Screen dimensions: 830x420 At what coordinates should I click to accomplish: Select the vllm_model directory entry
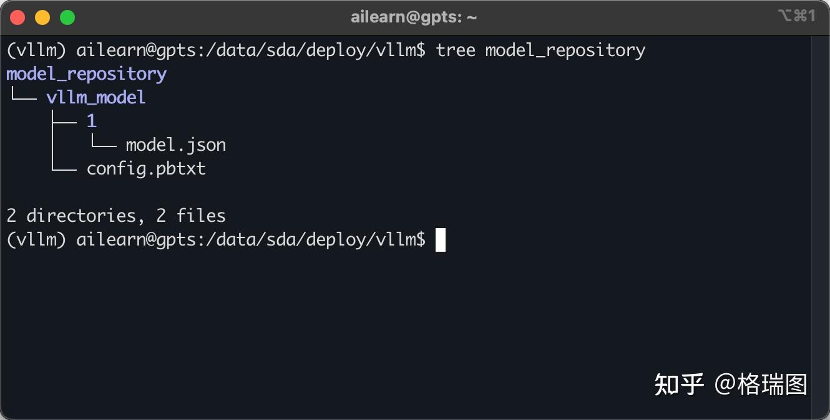95,98
